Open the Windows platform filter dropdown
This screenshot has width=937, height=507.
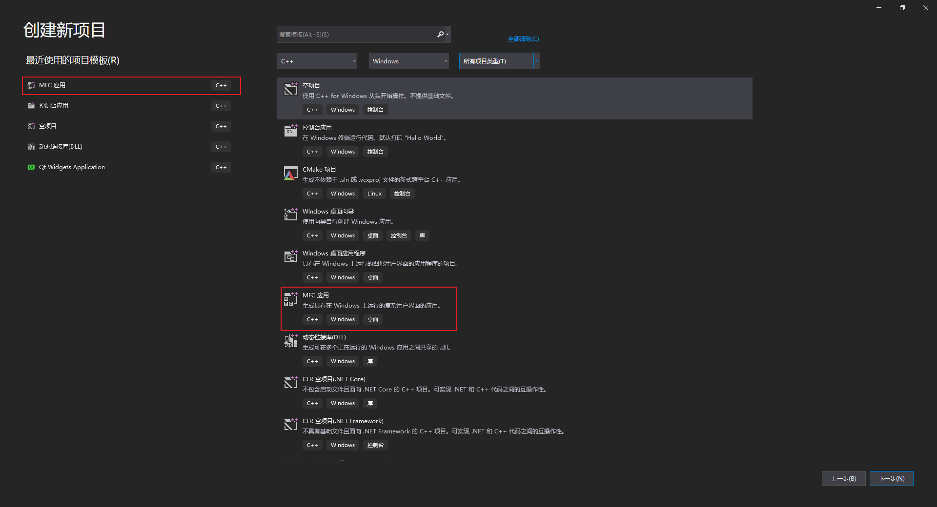click(409, 61)
